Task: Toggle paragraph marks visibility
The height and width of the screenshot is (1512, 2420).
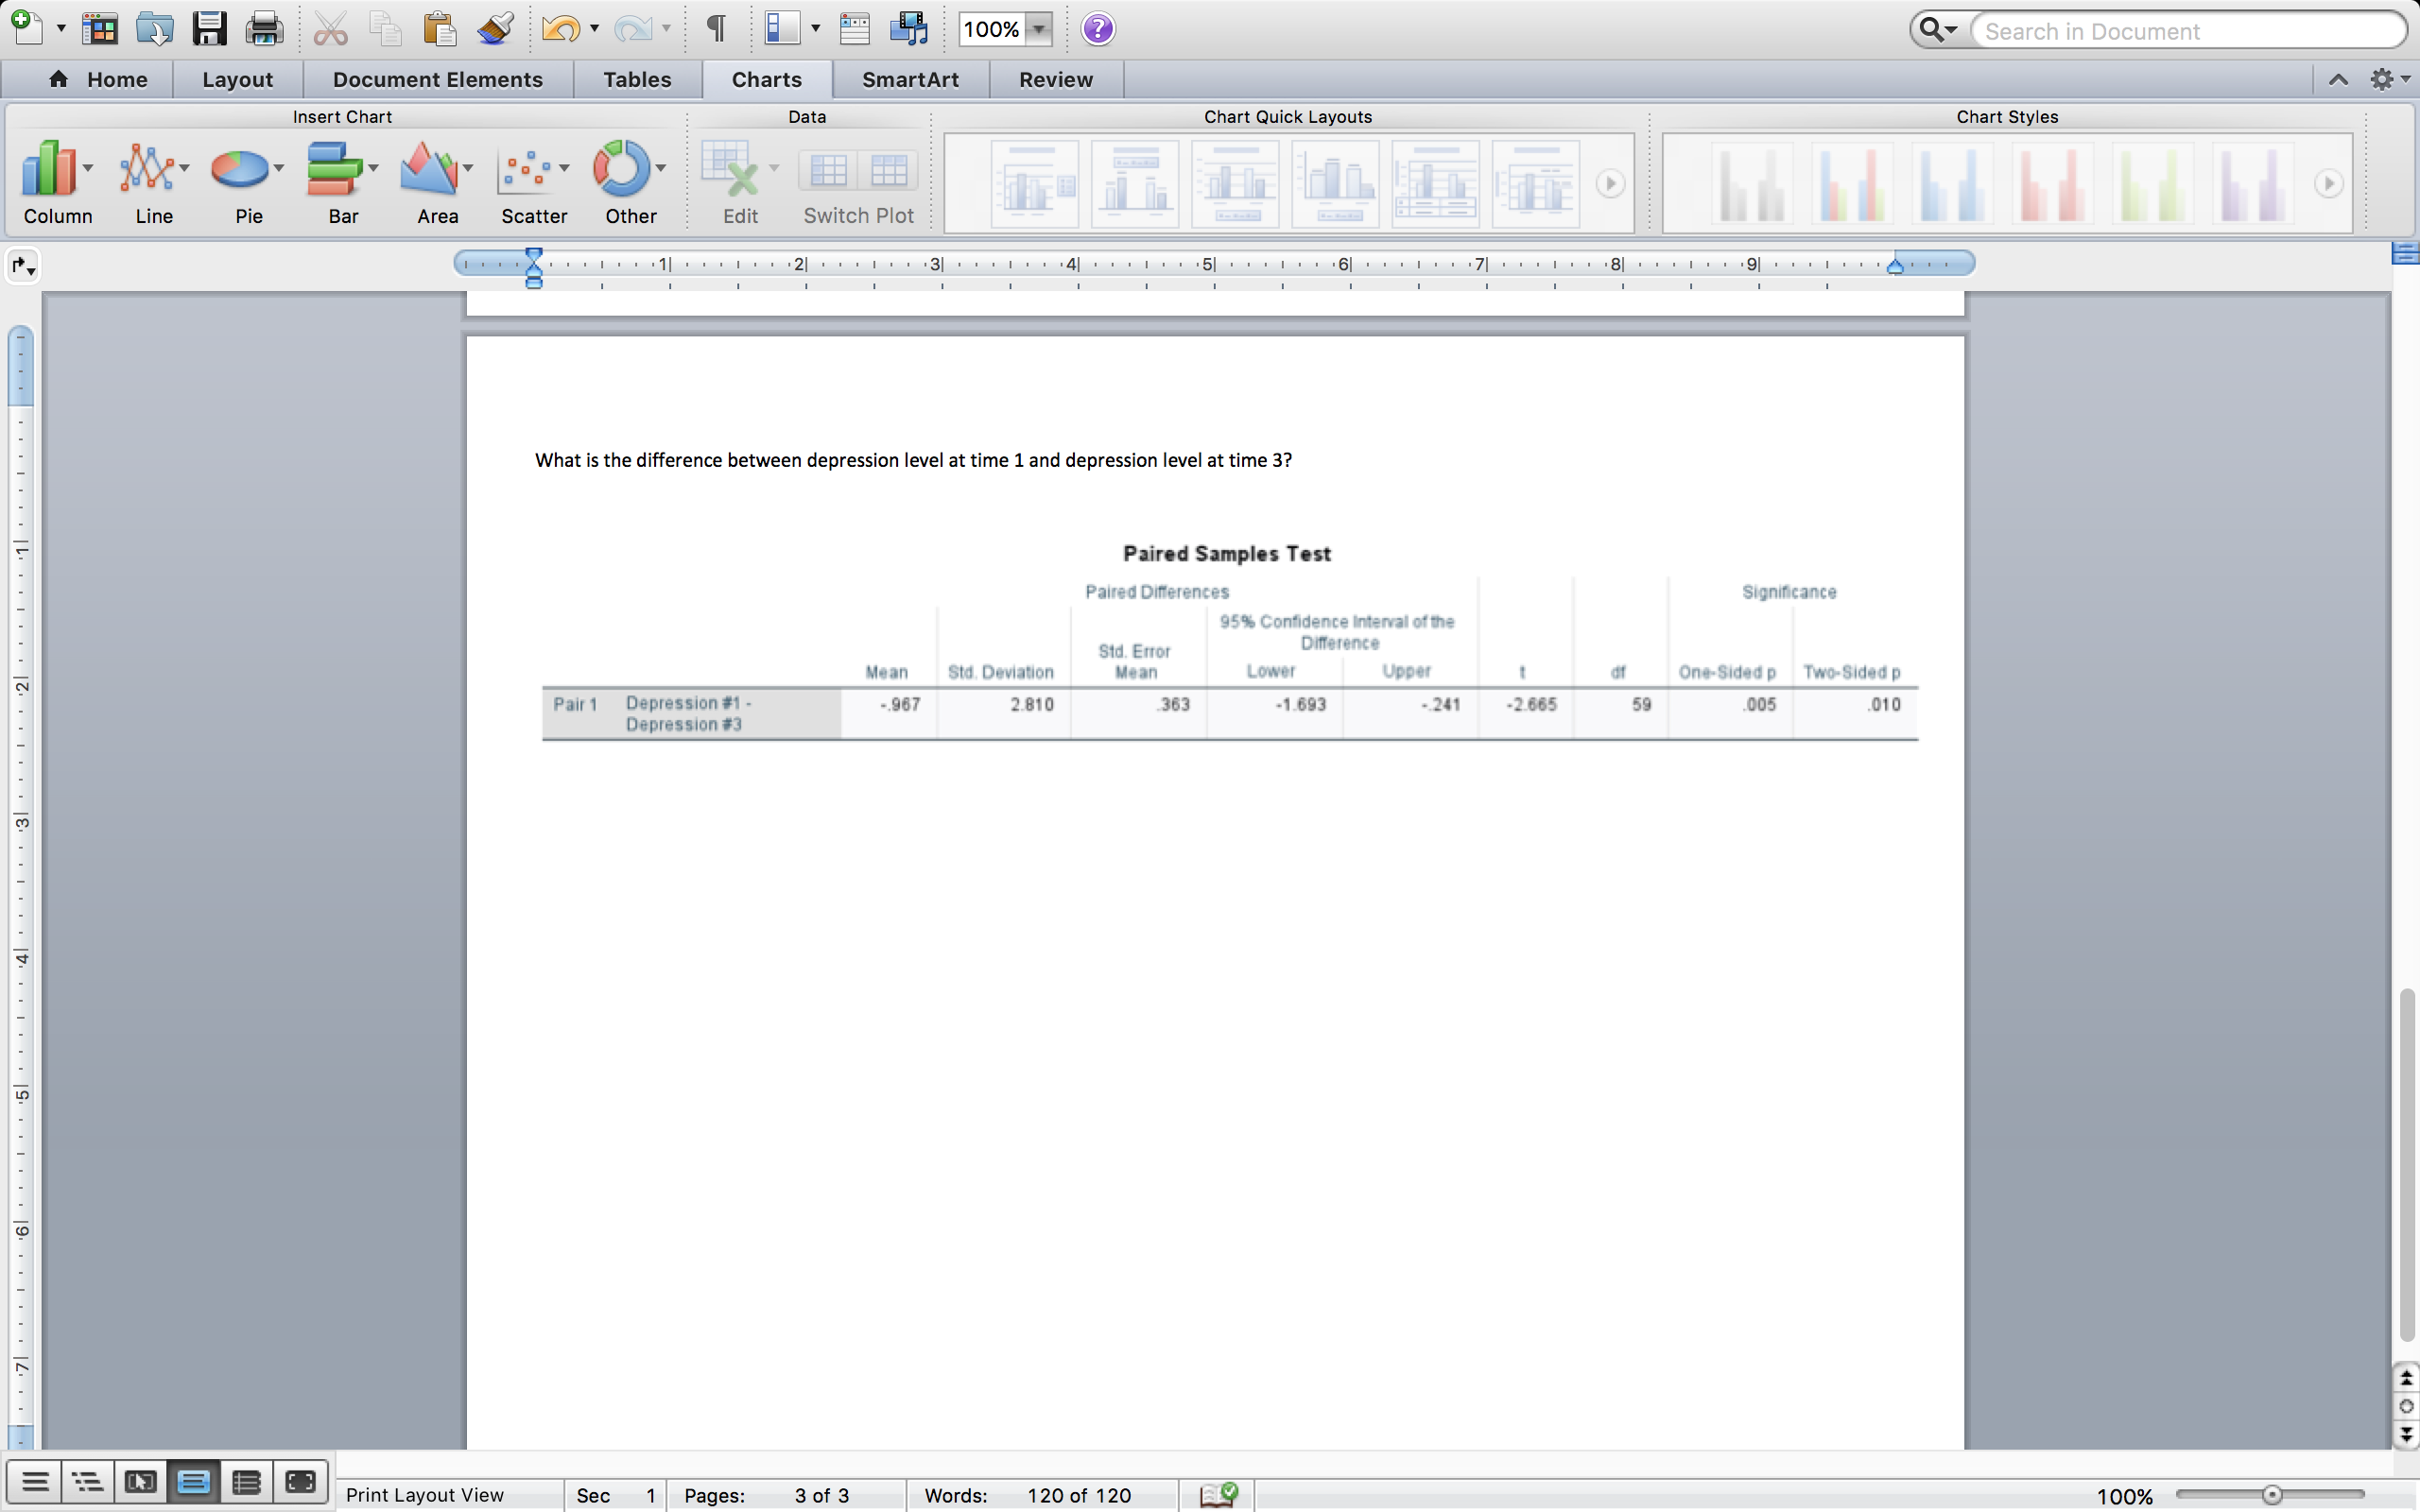Action: 715,28
